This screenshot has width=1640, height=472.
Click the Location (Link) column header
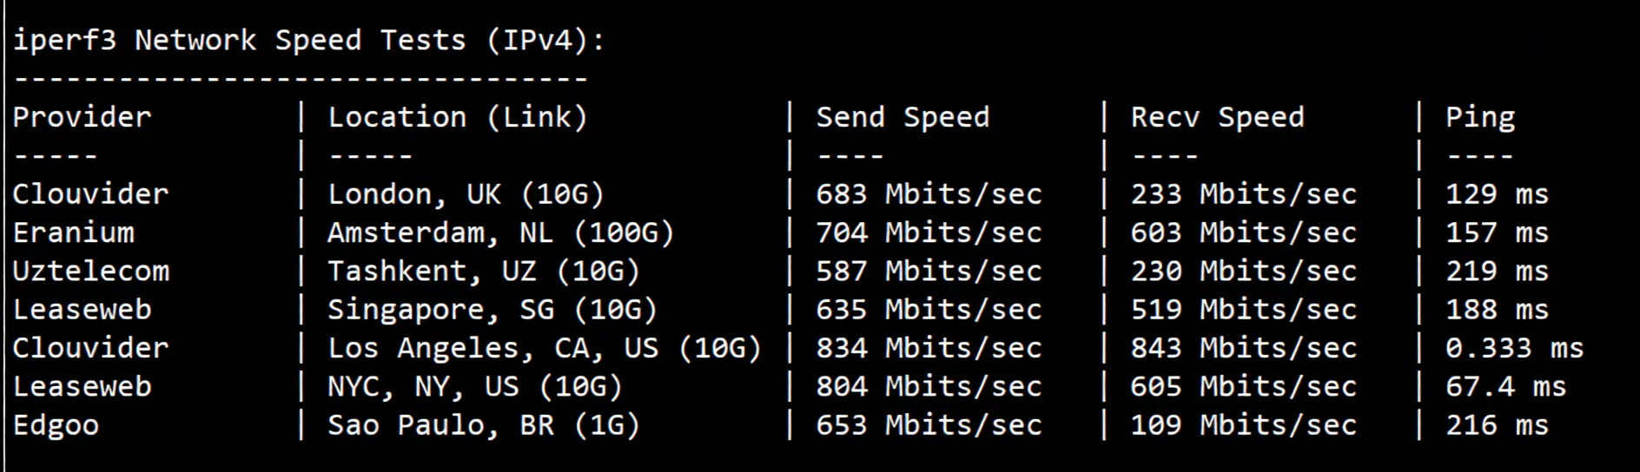(x=457, y=117)
